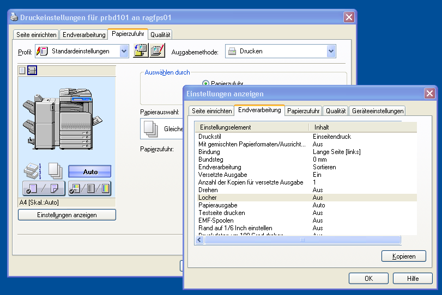Select the auto color mode icon
This screenshot has width=442, height=295.
75,188
